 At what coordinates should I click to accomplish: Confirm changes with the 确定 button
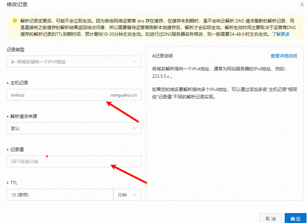(x=295, y=219)
